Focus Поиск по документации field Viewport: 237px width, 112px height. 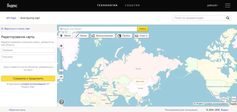[x=199, y=18]
